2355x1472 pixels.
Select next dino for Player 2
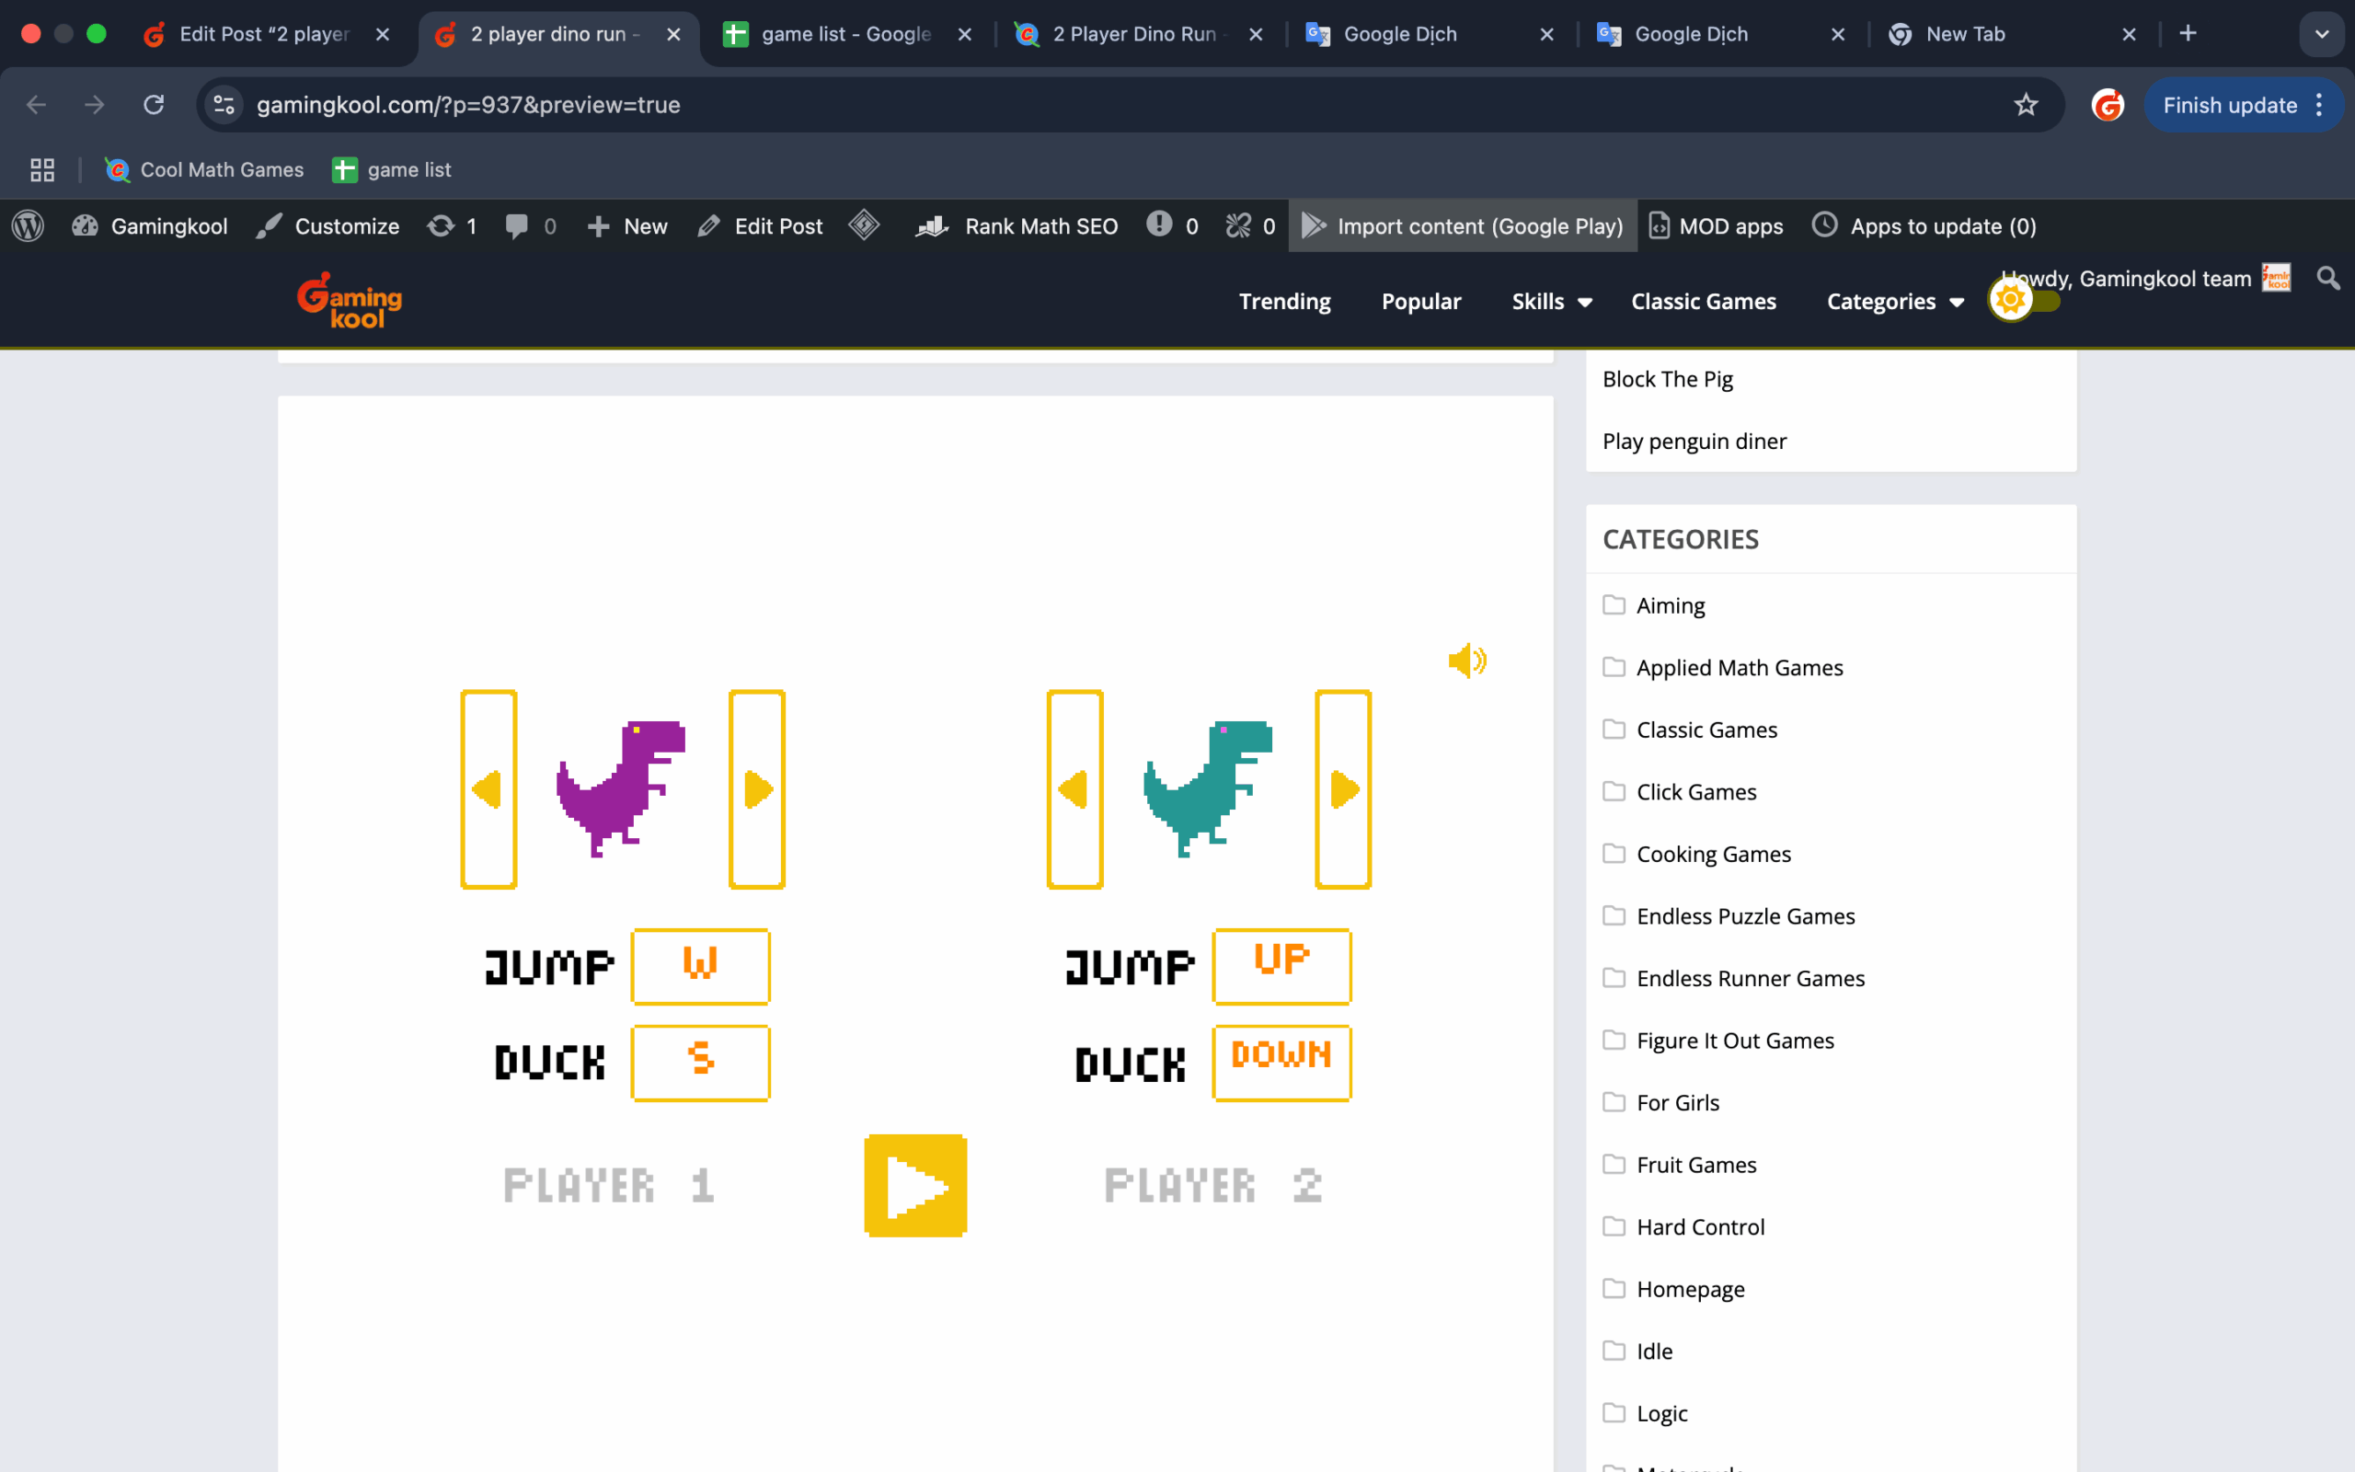point(1343,788)
